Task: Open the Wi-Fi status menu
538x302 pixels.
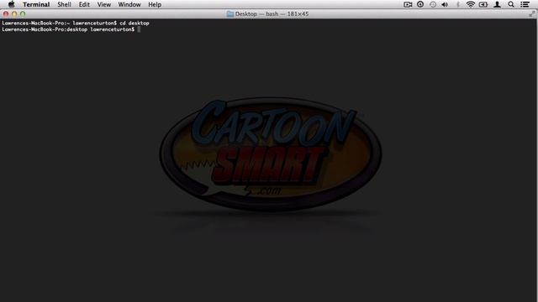Action: pos(471,4)
